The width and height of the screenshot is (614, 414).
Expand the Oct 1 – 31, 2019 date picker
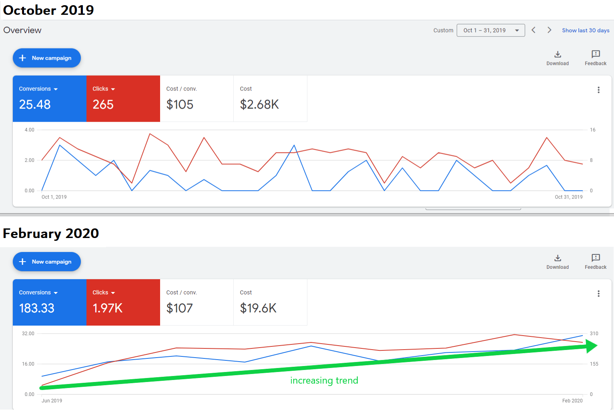pos(490,30)
